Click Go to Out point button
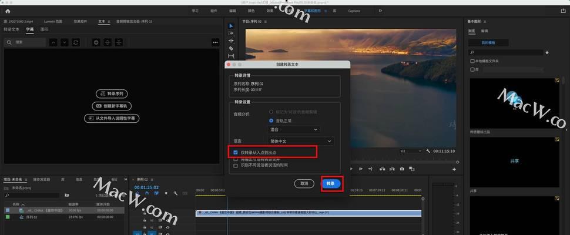 [370, 169]
